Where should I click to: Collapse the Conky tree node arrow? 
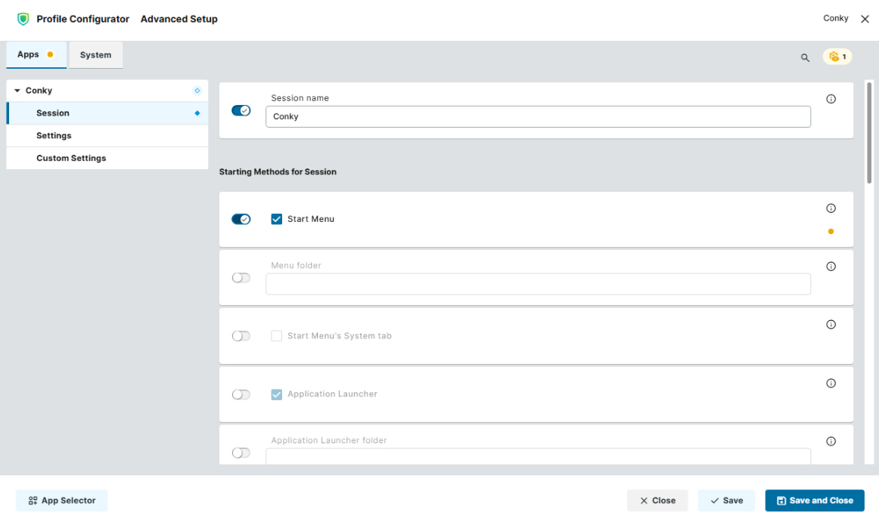(17, 91)
